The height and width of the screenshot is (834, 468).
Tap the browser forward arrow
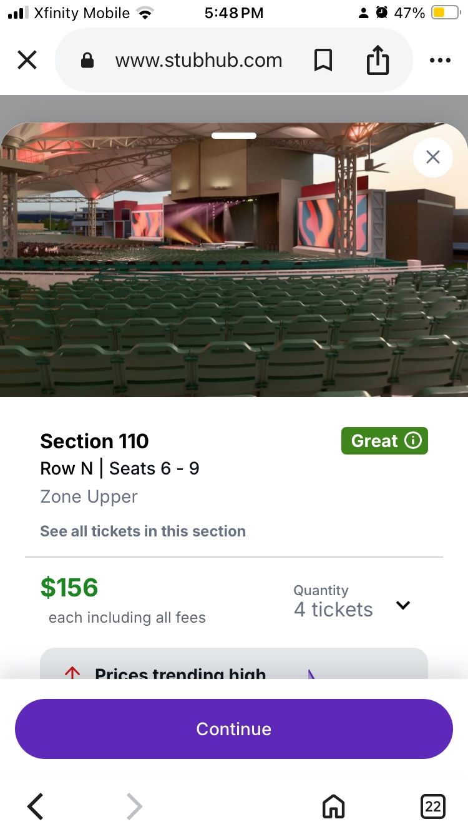[x=134, y=806]
